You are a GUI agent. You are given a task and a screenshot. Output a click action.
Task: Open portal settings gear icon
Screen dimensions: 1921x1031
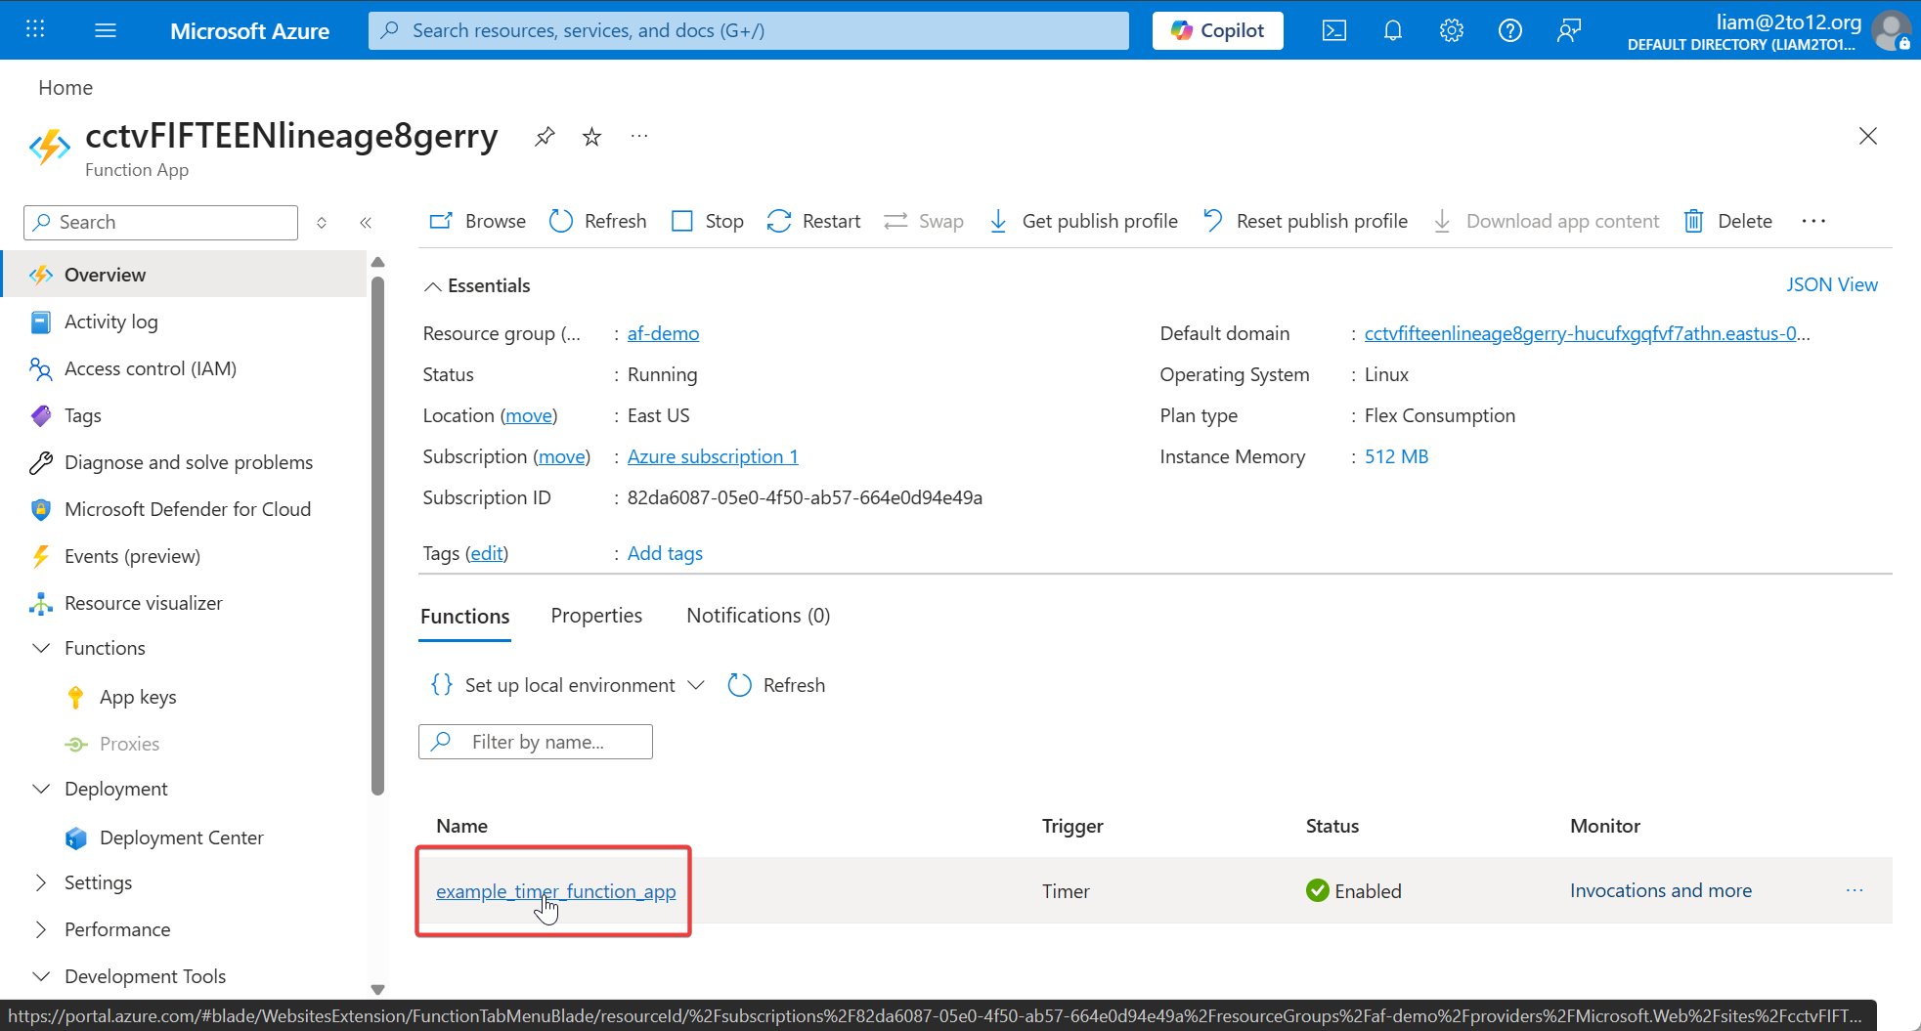pos(1451,30)
